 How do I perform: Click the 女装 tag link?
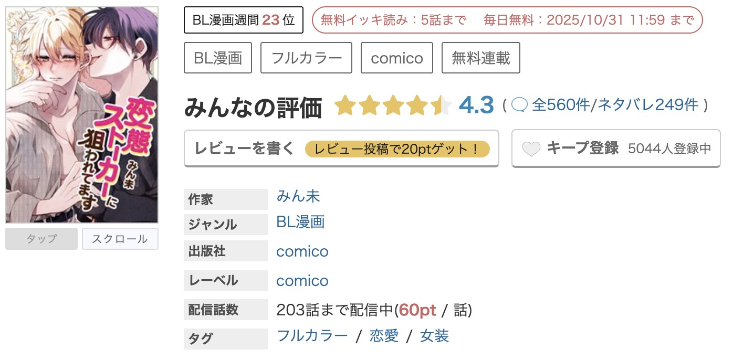click(434, 335)
